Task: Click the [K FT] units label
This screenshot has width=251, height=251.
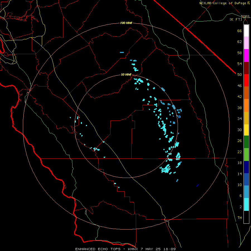Action: pos(236,19)
